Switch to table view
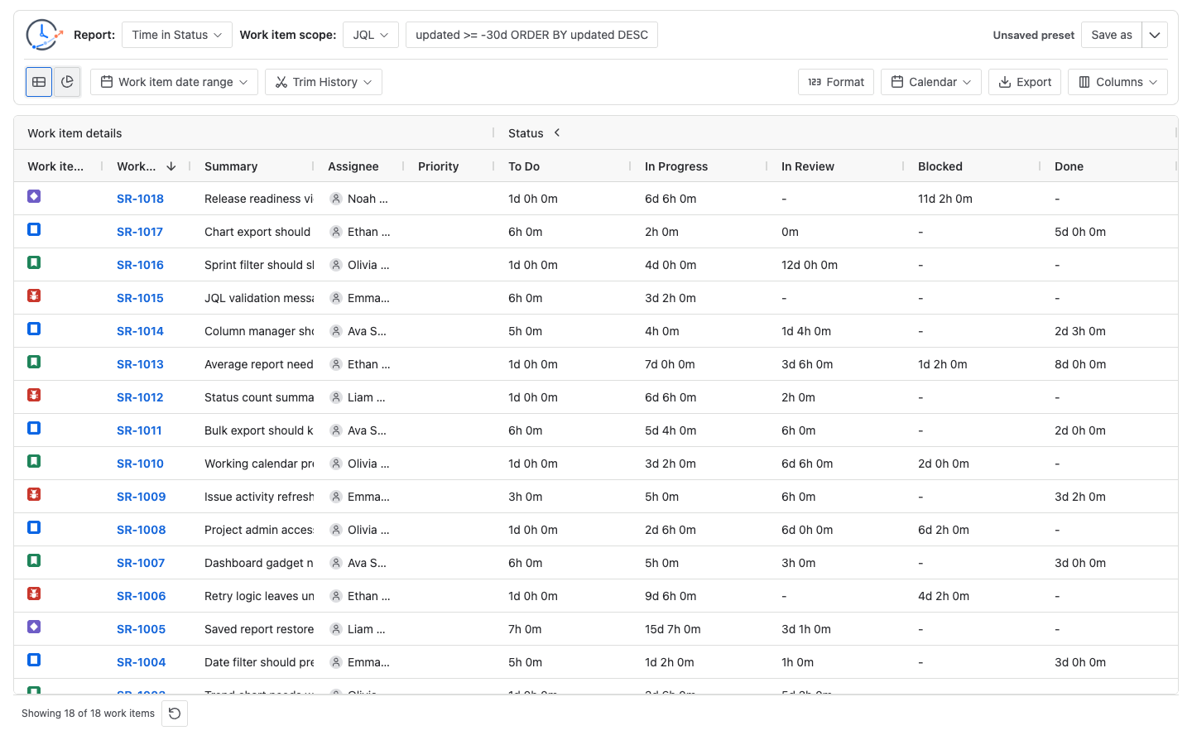1192x745 pixels. coord(39,82)
